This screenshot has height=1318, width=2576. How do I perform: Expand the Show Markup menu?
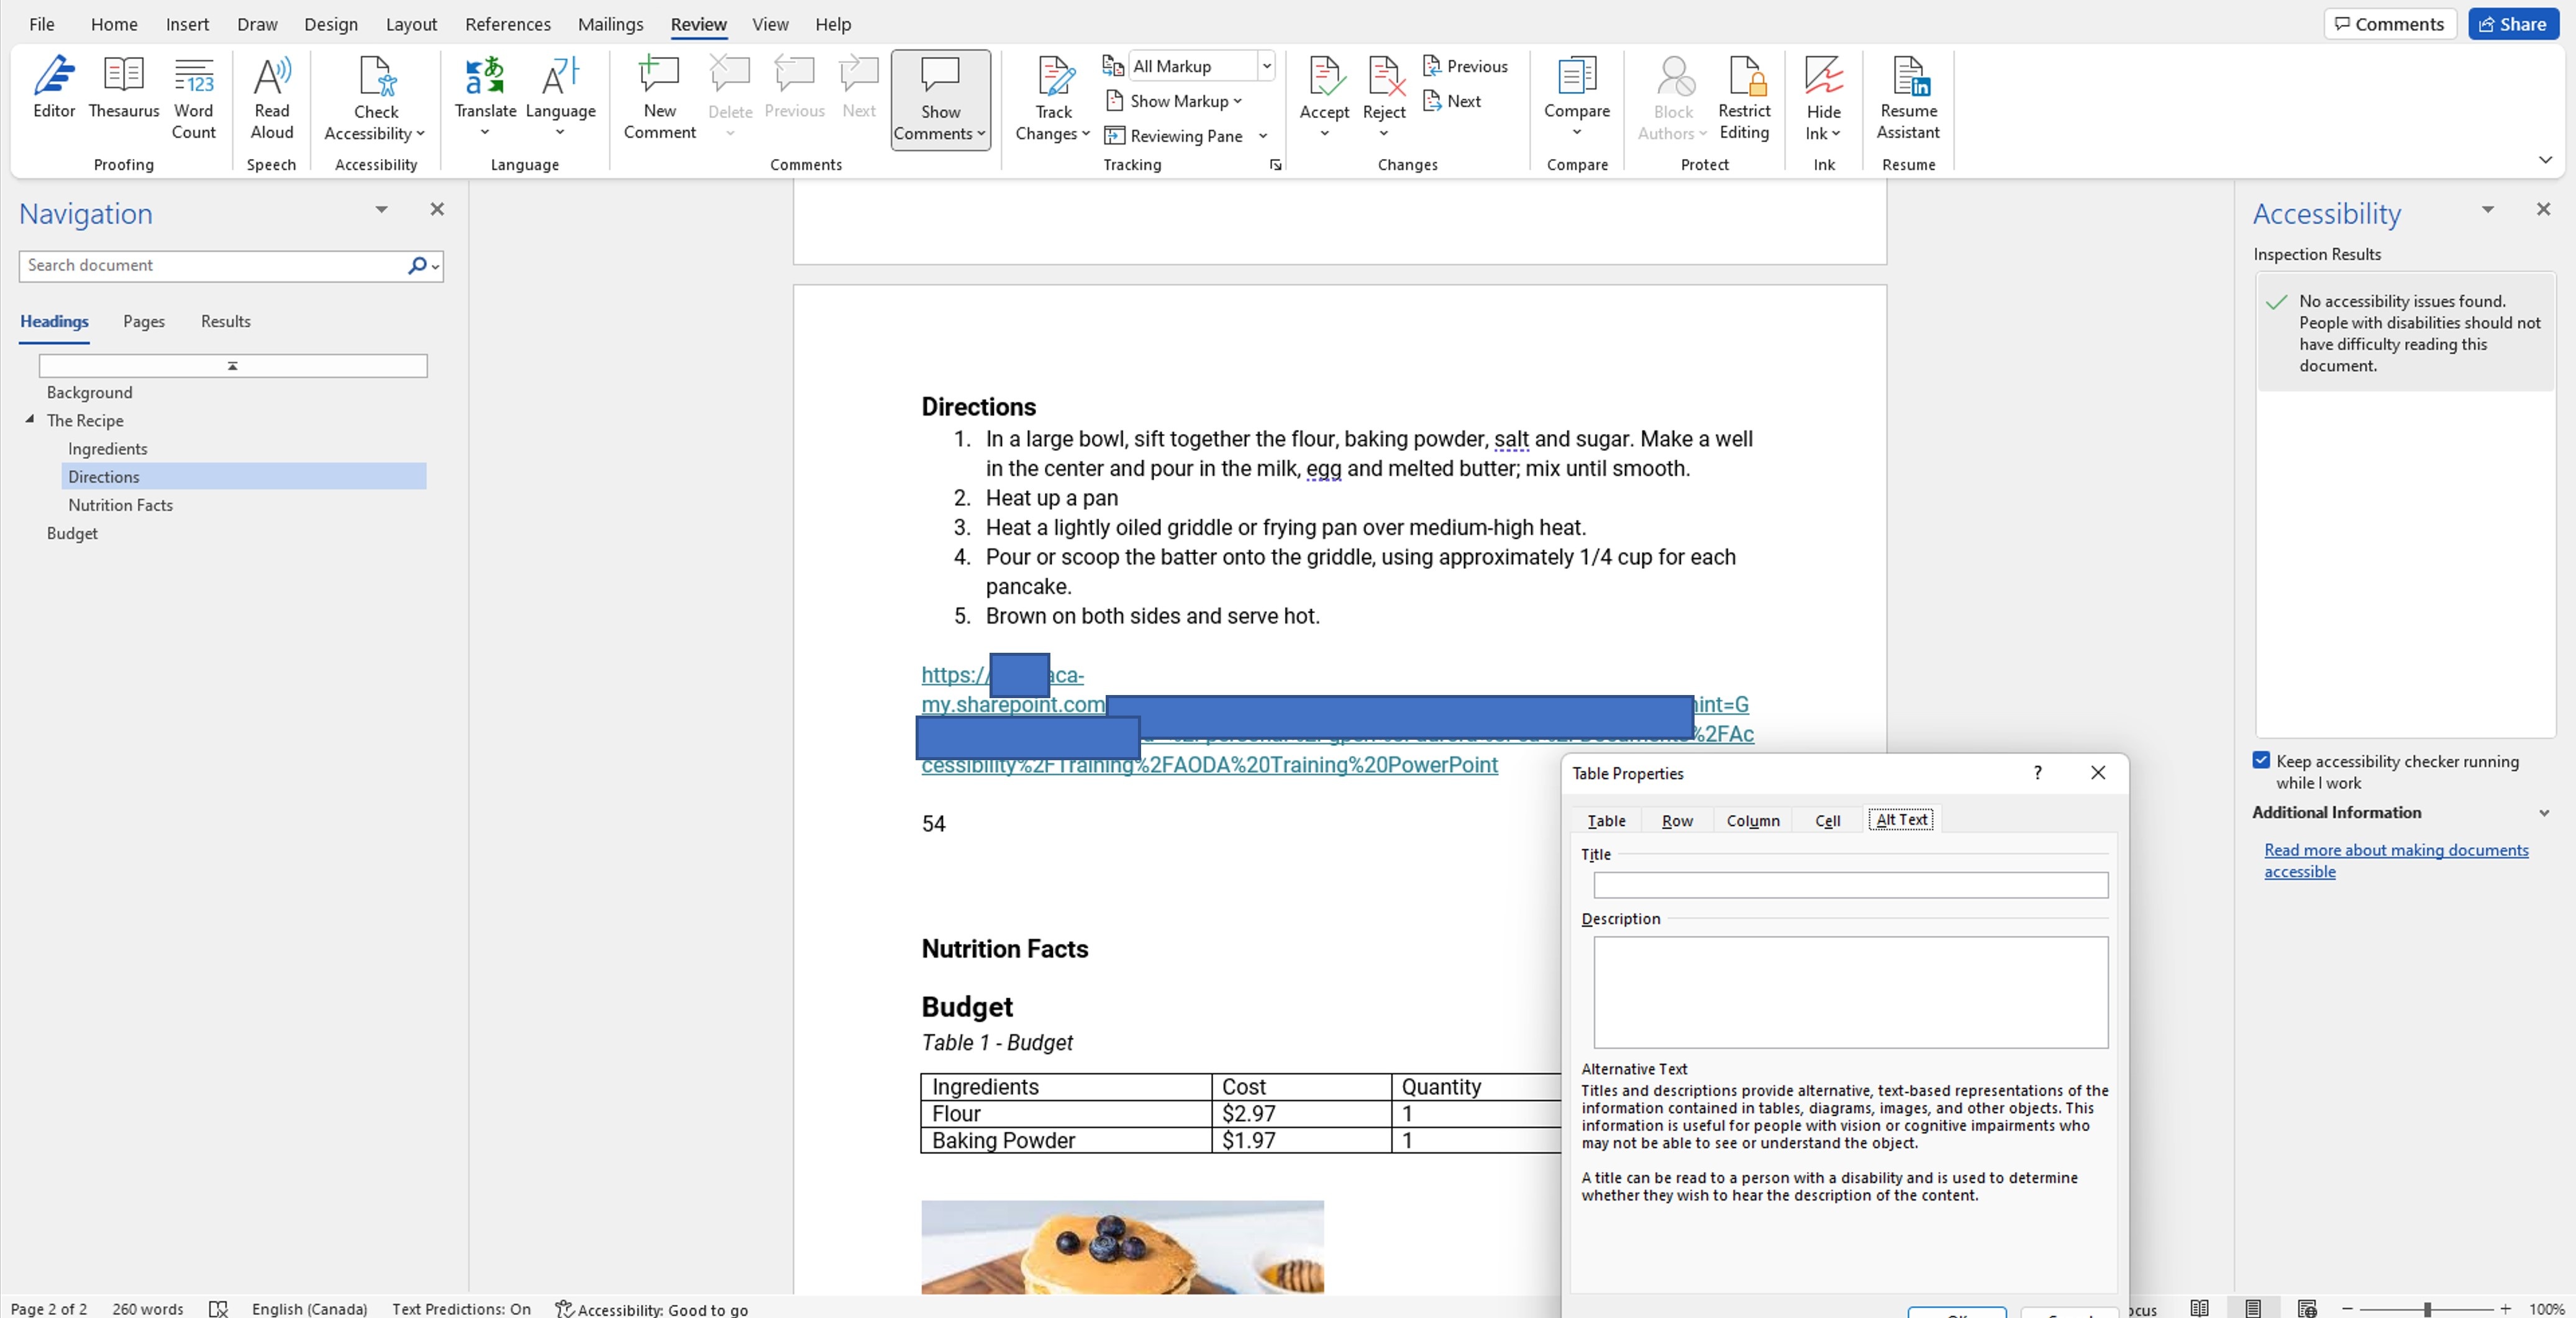(x=1174, y=101)
